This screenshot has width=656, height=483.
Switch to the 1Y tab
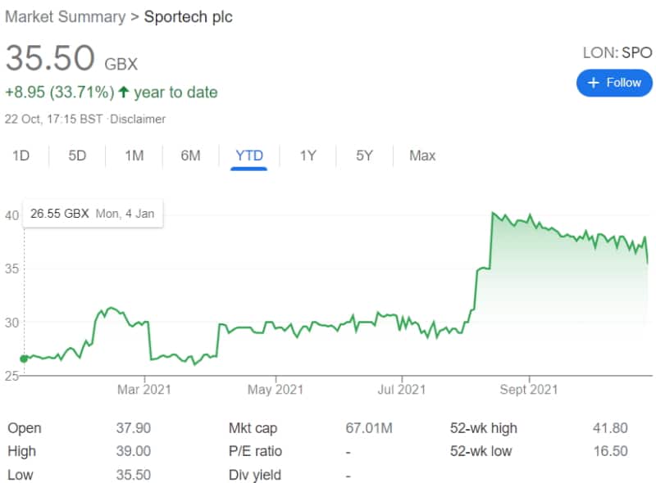308,156
